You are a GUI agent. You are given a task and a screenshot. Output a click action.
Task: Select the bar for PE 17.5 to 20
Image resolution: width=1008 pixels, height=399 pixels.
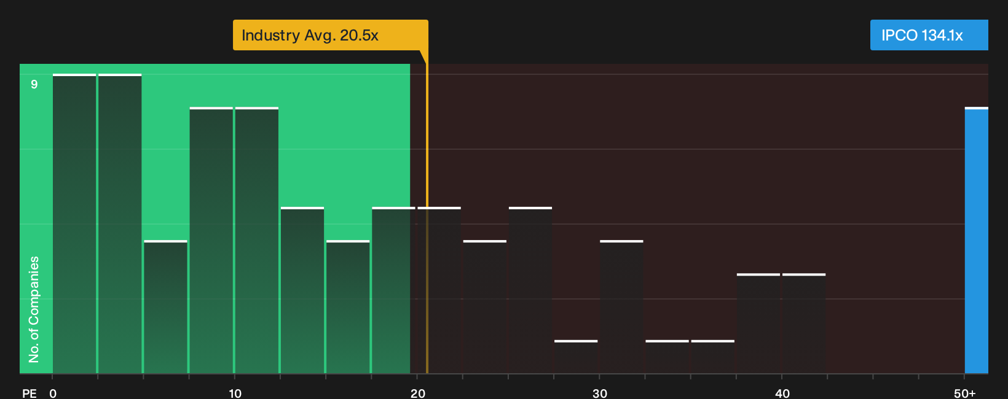point(393,290)
